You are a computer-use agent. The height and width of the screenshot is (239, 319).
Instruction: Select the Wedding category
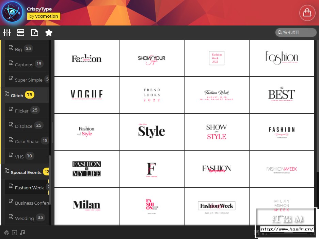[x=27, y=218]
